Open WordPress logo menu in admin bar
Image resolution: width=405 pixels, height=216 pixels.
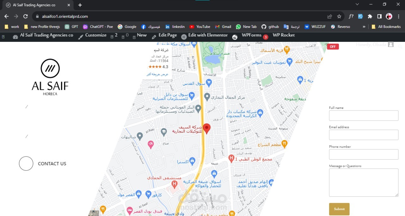[x=3, y=37]
